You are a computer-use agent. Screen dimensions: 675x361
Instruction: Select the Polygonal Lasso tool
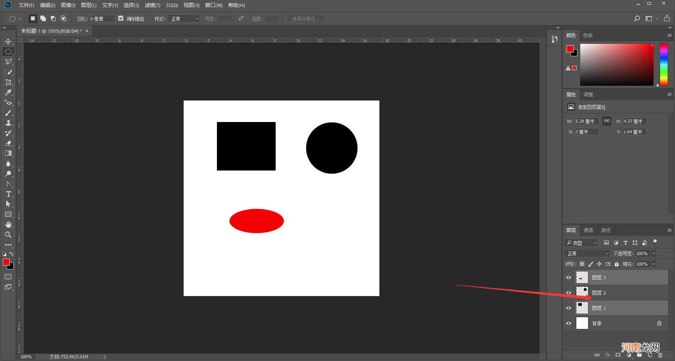8,62
